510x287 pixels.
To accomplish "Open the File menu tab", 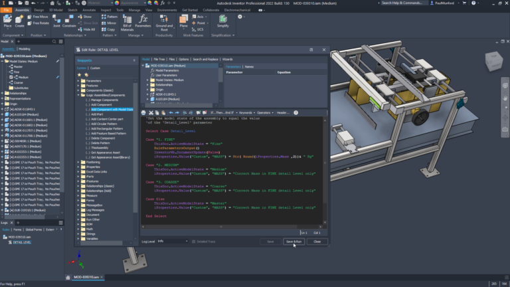I will click(6, 10).
